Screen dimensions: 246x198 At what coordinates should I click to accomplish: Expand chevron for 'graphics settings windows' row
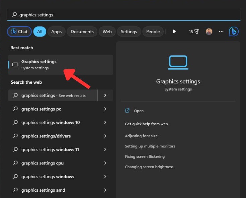click(105, 177)
